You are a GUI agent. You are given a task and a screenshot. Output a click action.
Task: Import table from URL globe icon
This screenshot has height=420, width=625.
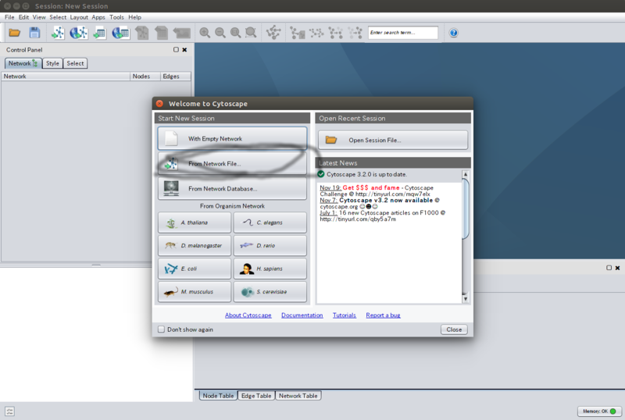point(120,33)
